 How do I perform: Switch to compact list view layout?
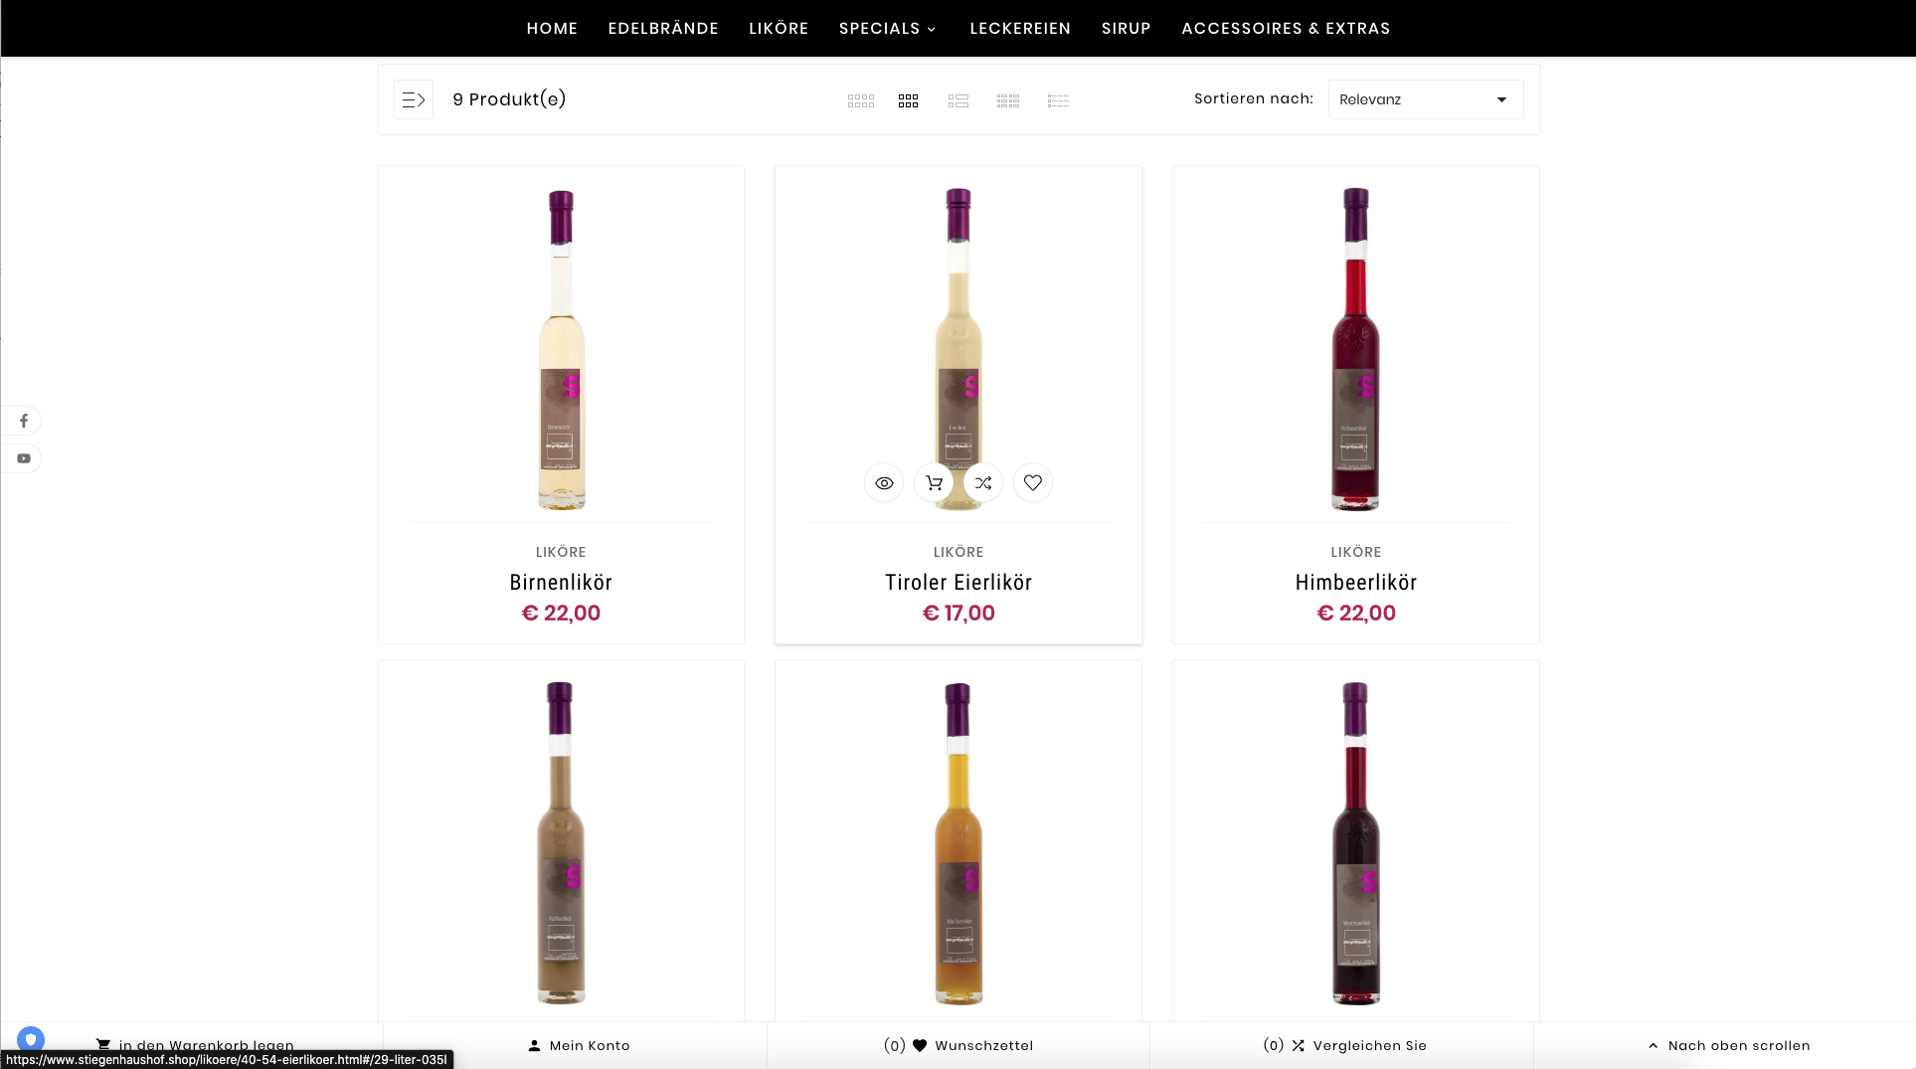point(1058,100)
